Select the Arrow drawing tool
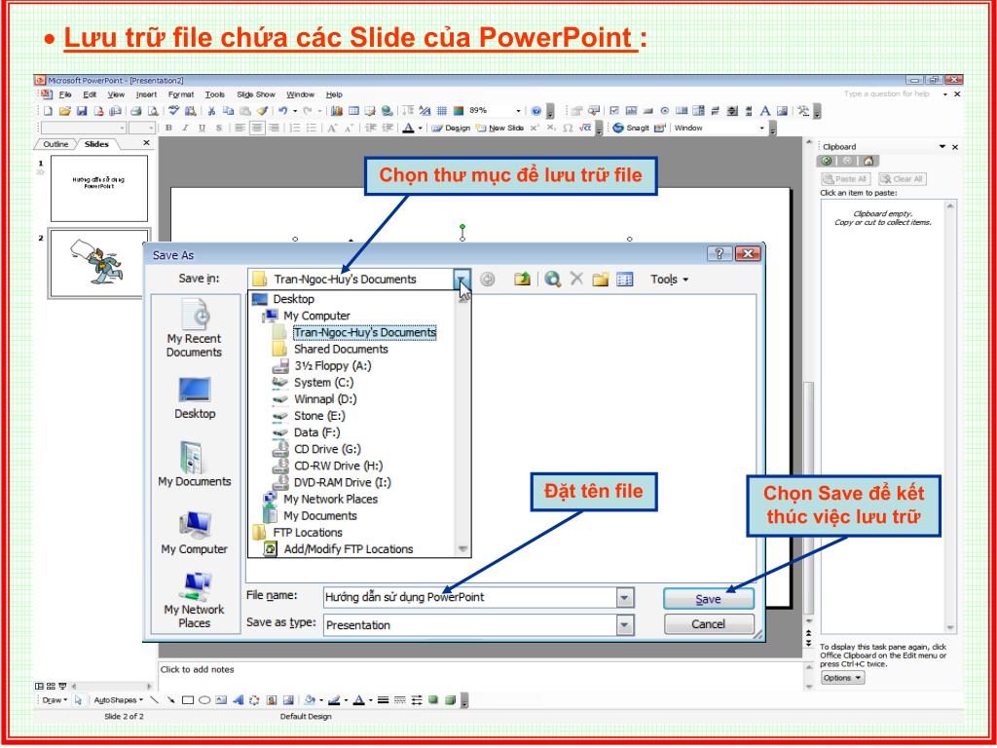The image size is (997, 748). tap(171, 700)
